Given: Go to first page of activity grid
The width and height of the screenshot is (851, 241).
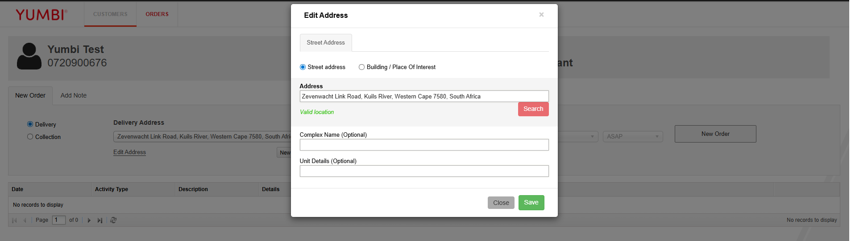Looking at the screenshot, I should click(x=14, y=220).
